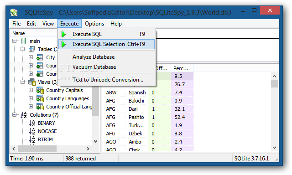This screenshot has height=175, width=292.
Task: Click the 32.1 percentage cell
Action: [x=182, y=109]
